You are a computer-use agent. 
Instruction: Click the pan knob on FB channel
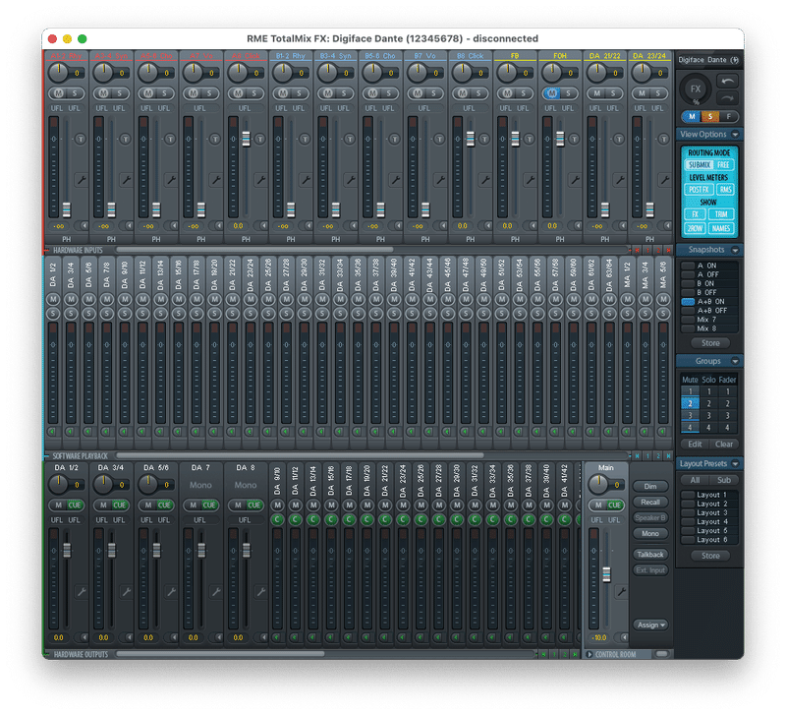(x=507, y=72)
